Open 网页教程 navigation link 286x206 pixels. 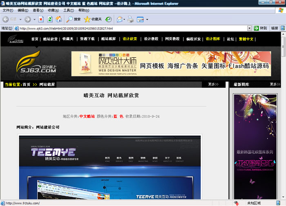(172, 39)
